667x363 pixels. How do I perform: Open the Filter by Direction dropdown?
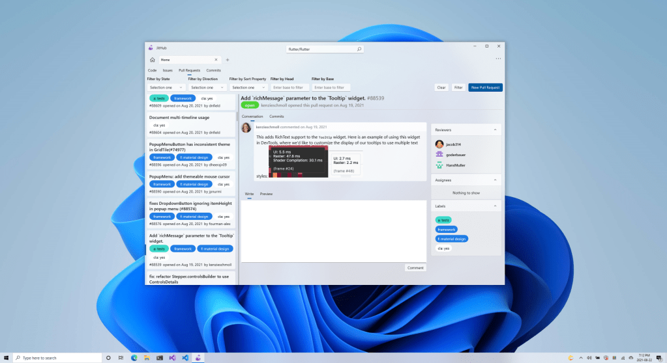point(207,87)
